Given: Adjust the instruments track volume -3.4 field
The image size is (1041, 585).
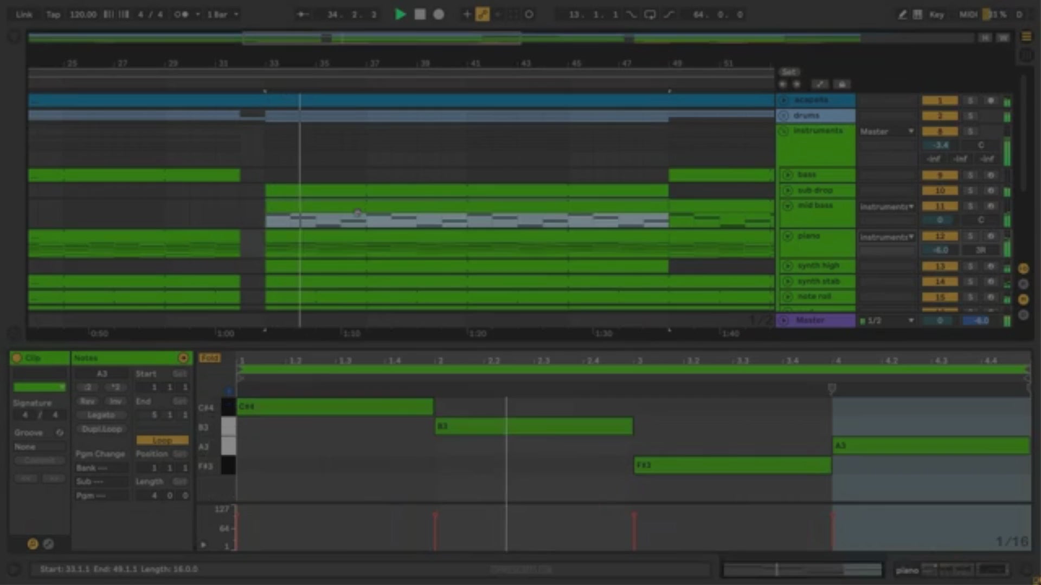Looking at the screenshot, I should click(941, 145).
